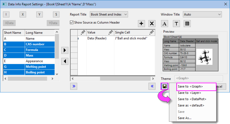Image resolution: width=230 pixels, height=124 pixels.
Task: Select row G Melting point
Action: pos(29,67)
